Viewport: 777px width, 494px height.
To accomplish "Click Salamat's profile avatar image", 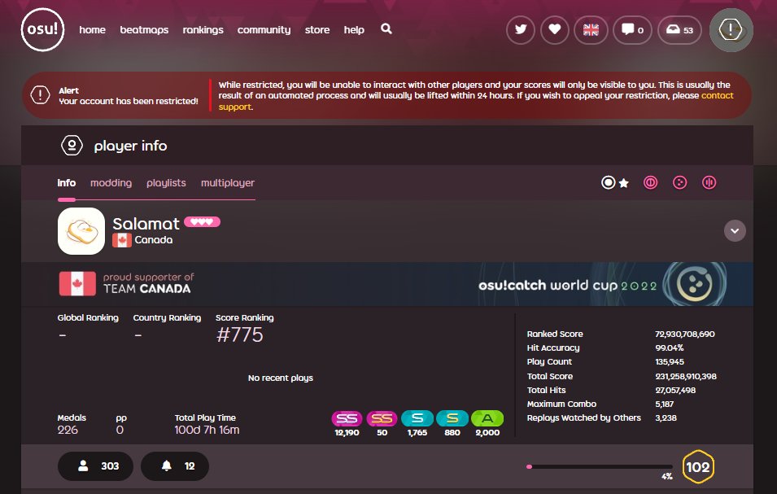I will click(x=81, y=231).
